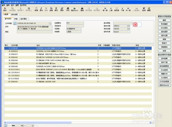Open the third sub-tab in the form

(x=24, y=19)
